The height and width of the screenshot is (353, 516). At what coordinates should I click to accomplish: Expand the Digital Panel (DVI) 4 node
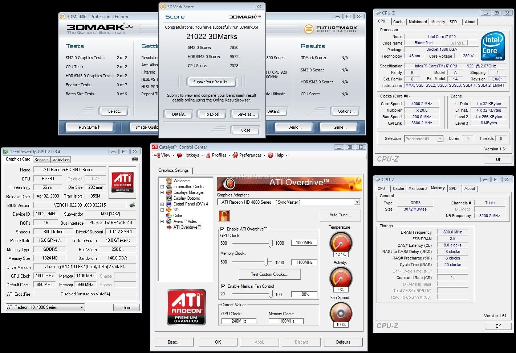(x=162, y=204)
